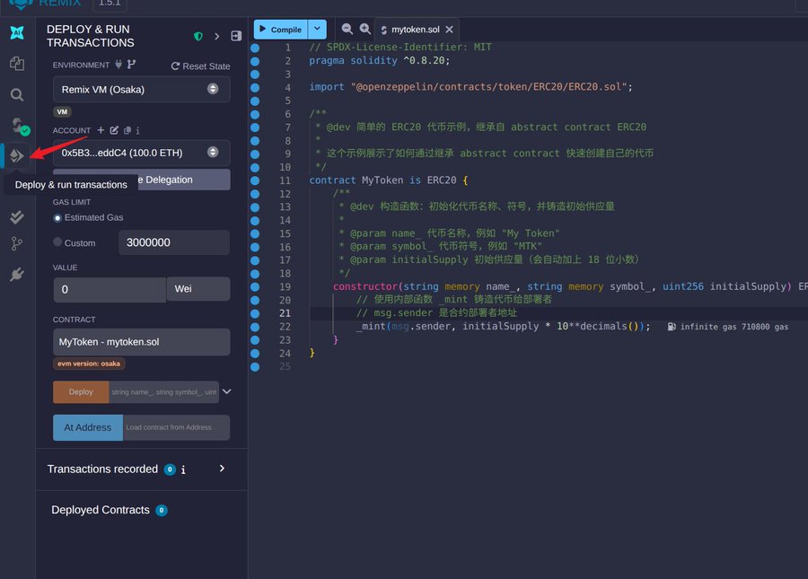Click the orange Deploy button
Viewport: 808px width, 579px height.
[x=81, y=392]
